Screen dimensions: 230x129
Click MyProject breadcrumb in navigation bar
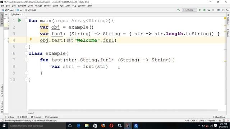click(8, 10)
